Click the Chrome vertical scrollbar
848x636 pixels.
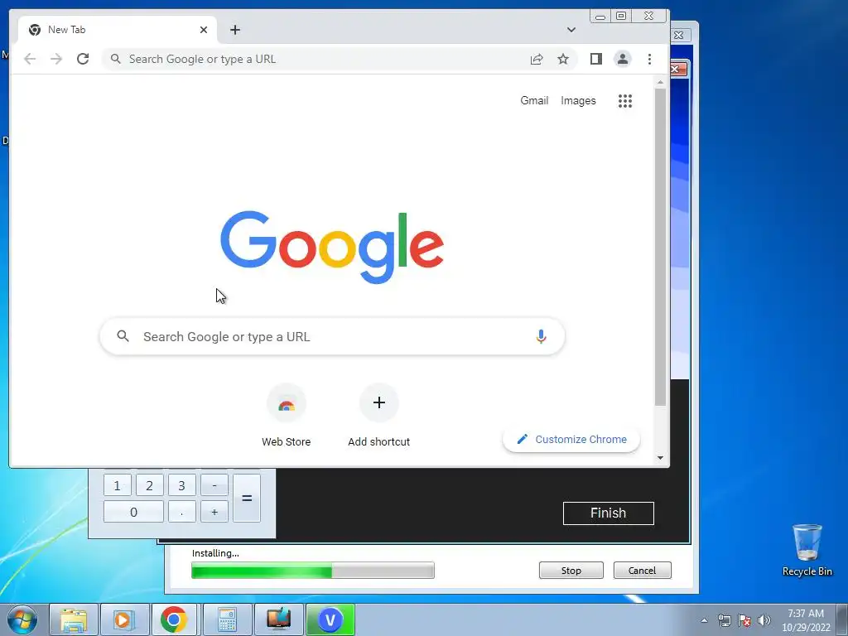click(x=660, y=247)
